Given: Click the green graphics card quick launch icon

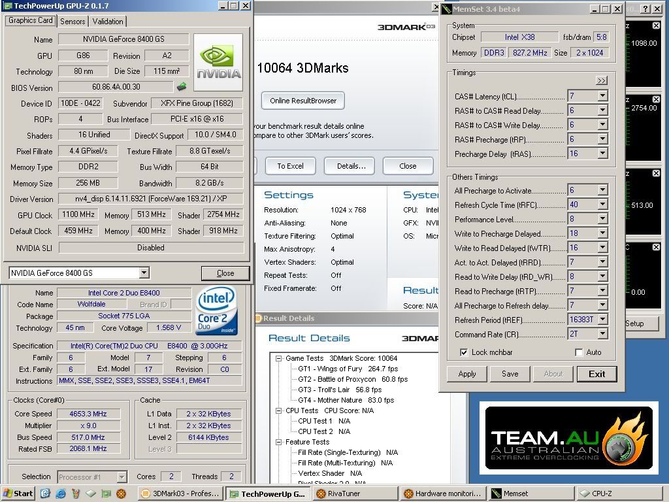Looking at the screenshot, I should pos(106,494).
